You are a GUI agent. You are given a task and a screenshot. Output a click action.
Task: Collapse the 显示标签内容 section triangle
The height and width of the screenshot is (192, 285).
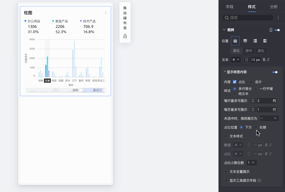[x=225, y=72]
